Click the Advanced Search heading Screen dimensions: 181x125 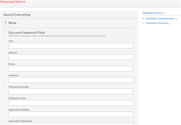point(13,1)
